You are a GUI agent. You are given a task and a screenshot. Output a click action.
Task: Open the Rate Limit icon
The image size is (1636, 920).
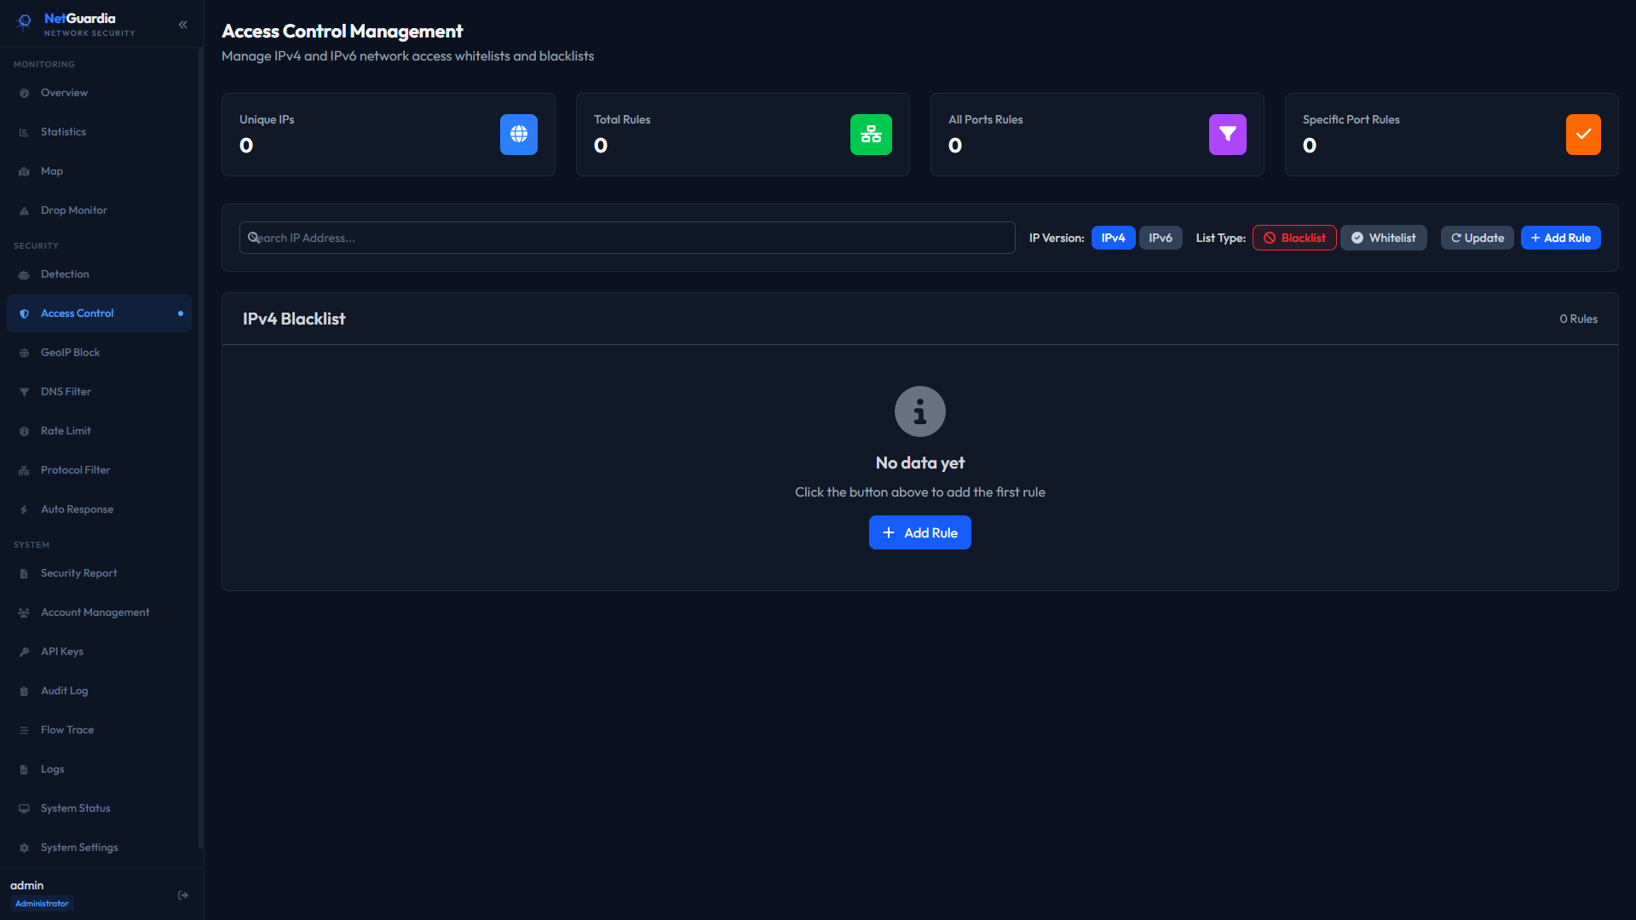pyautogui.click(x=24, y=432)
